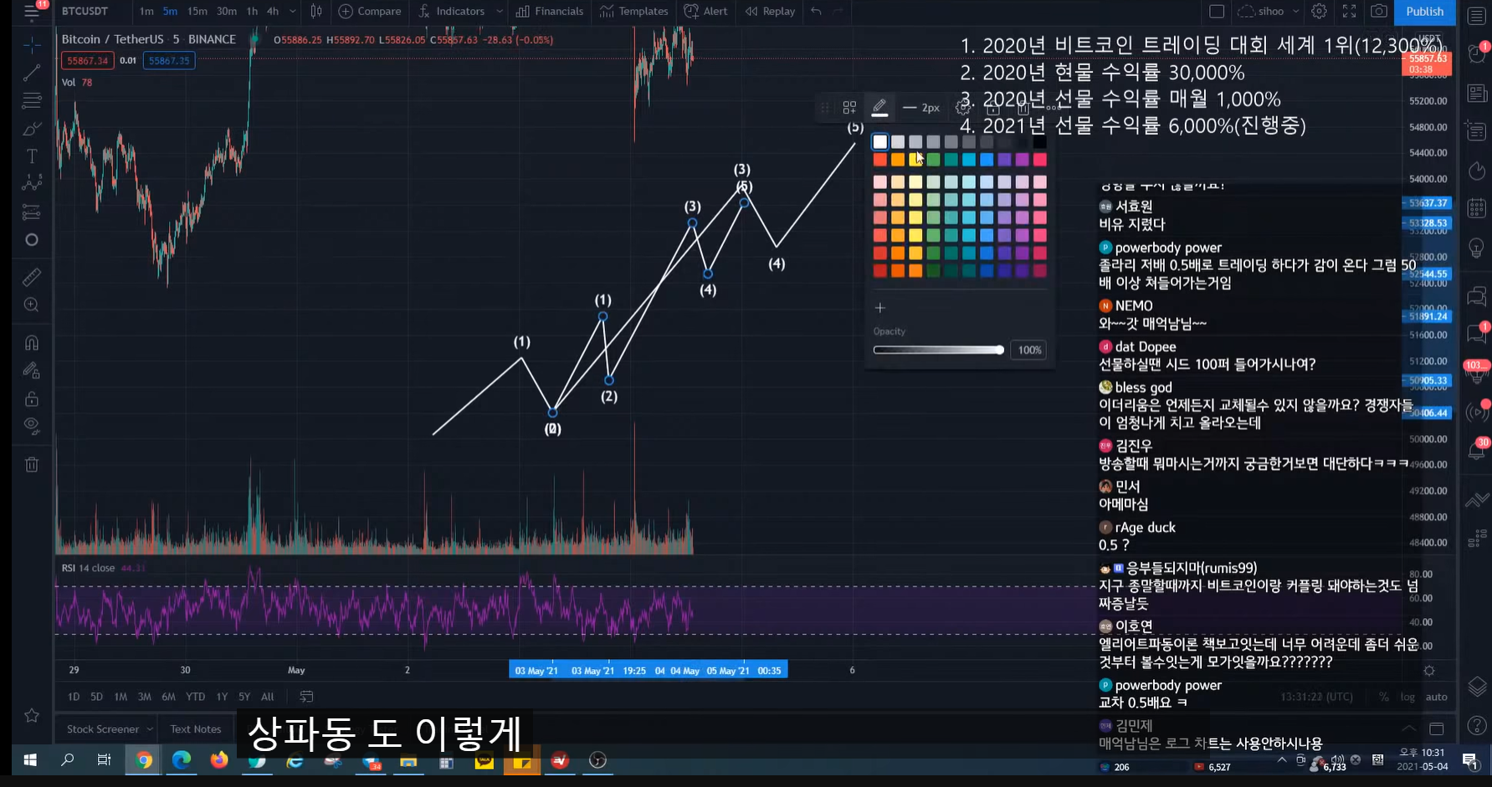Click the Compare button
Viewport: 1492px width, 787px height.
tap(370, 12)
